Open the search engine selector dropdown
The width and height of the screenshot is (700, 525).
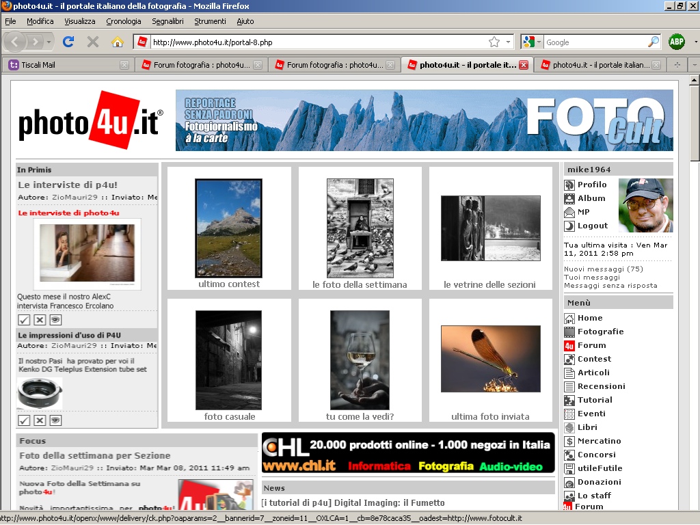(539, 42)
